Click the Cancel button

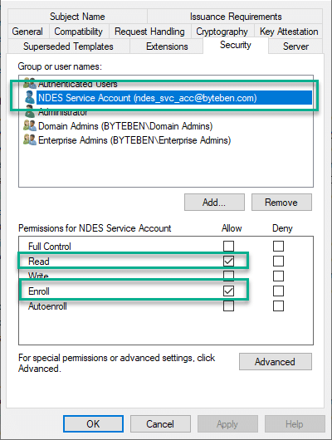[x=160, y=423]
